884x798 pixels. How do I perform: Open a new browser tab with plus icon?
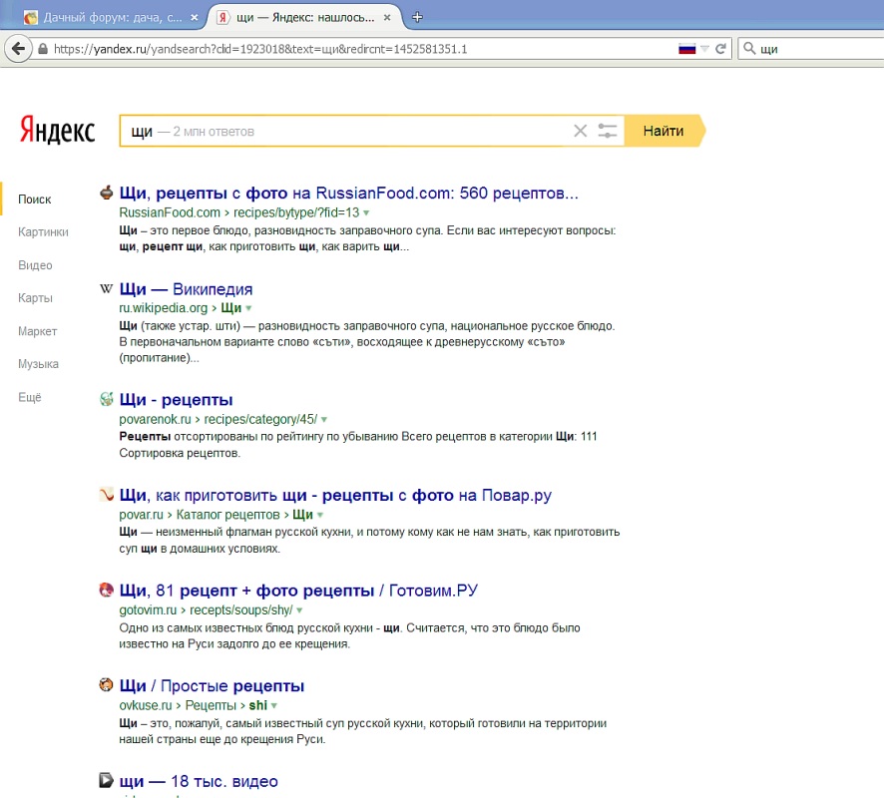coord(417,18)
